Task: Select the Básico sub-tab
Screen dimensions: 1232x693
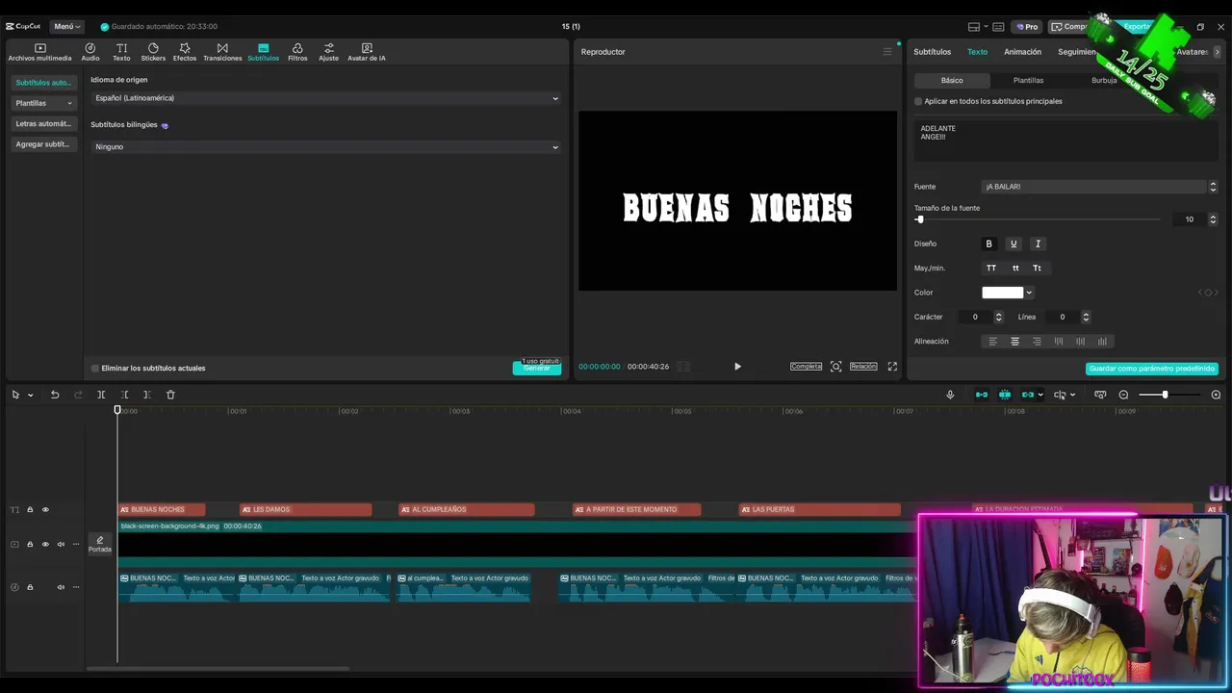Action: [952, 81]
